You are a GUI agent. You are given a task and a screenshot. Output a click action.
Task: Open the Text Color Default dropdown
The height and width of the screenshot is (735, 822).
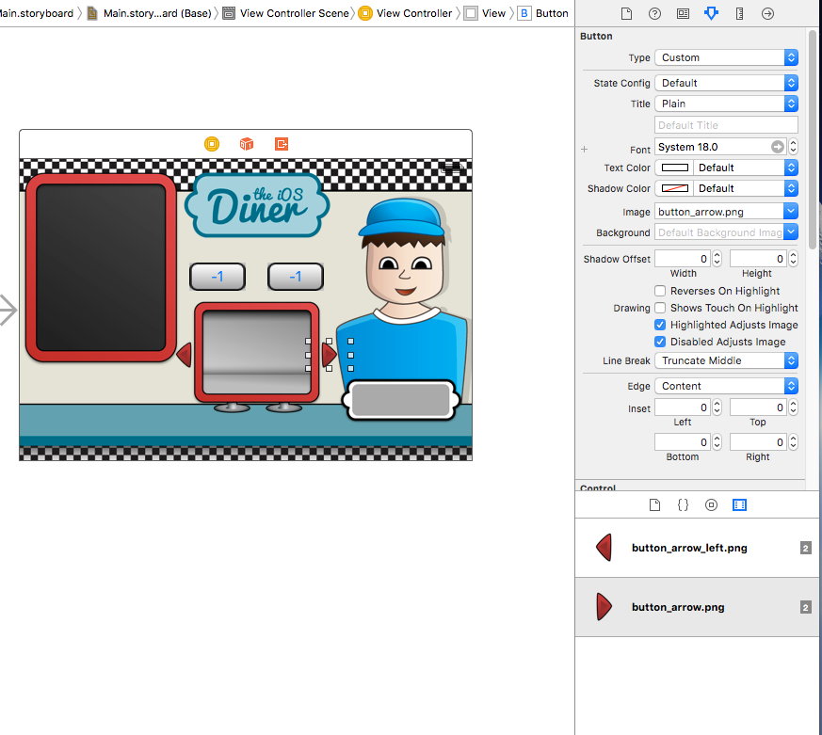click(745, 168)
